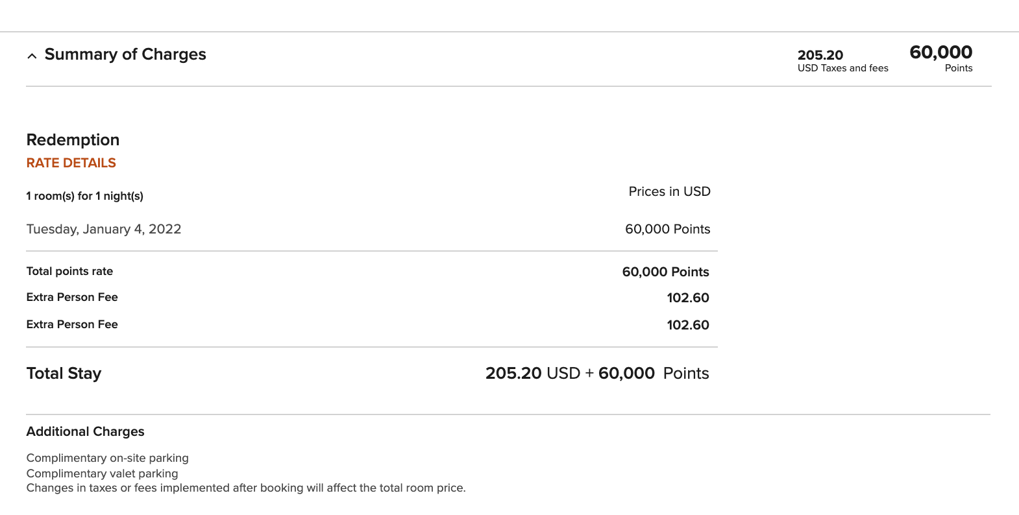Click the 1 room(s) for 1 night(s) text

point(85,196)
